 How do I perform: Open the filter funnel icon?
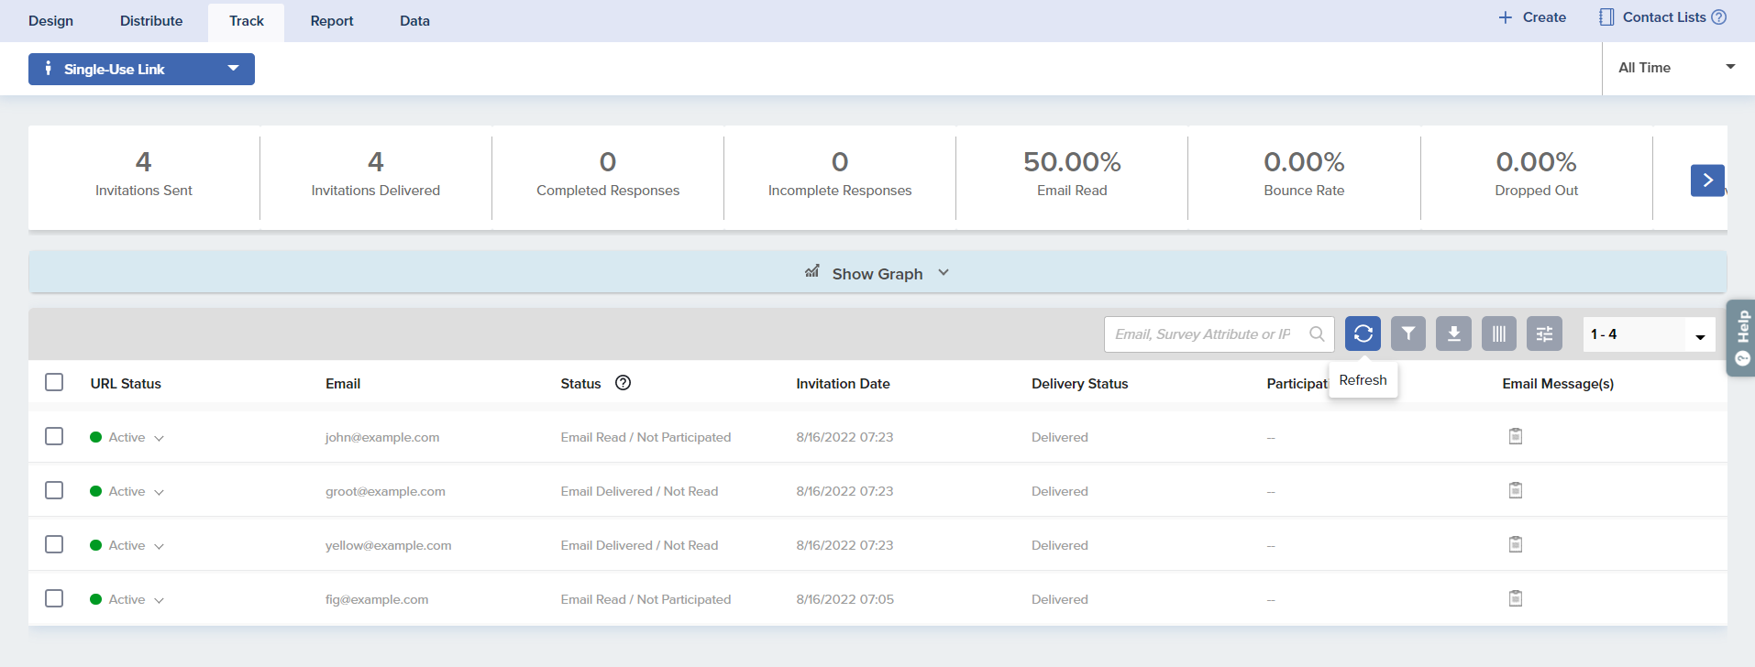[x=1407, y=333]
